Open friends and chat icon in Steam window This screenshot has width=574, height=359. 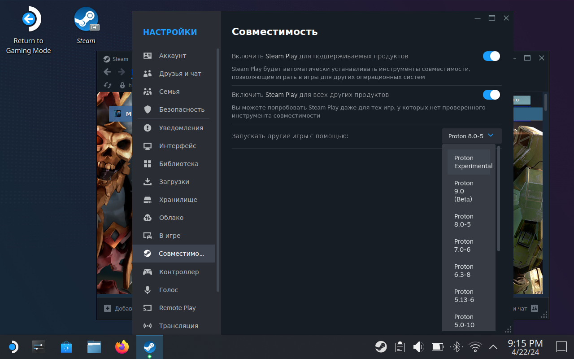pyautogui.click(x=534, y=308)
